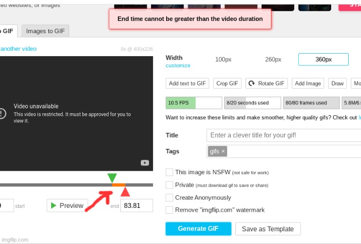Click the Title input field
The image size is (361, 244).
click(283, 135)
